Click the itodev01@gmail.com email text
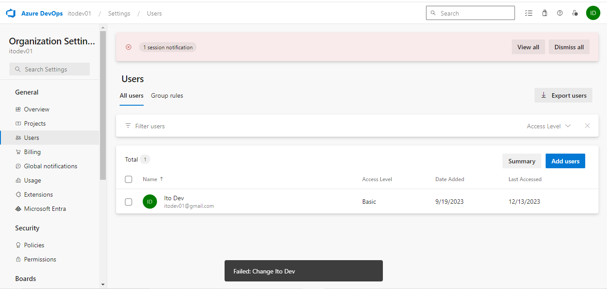This screenshot has width=607, height=289. click(189, 206)
